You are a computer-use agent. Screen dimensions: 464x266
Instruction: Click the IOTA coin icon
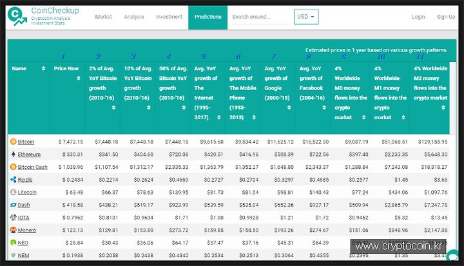(x=13, y=218)
